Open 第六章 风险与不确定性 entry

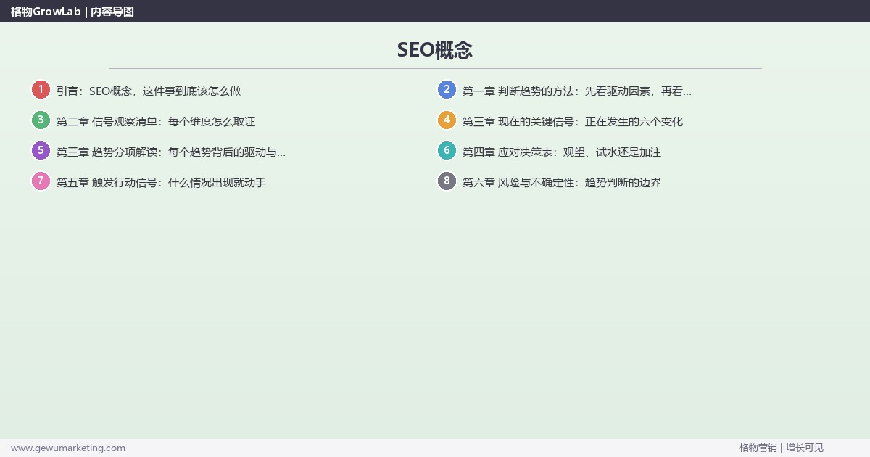pos(562,183)
